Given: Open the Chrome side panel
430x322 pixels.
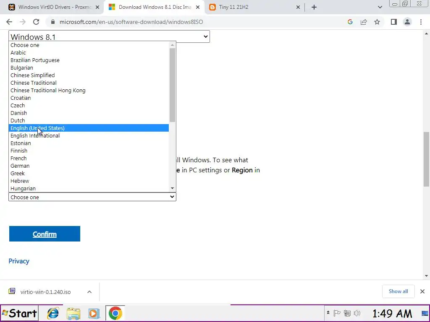Looking at the screenshot, I should (394, 22).
